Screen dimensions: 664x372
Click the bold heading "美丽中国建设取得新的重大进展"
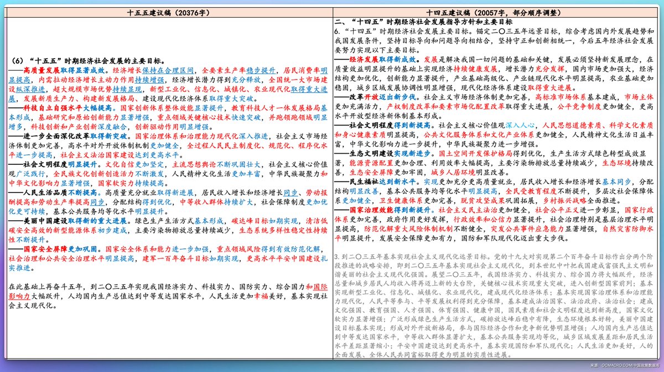click(x=75, y=221)
